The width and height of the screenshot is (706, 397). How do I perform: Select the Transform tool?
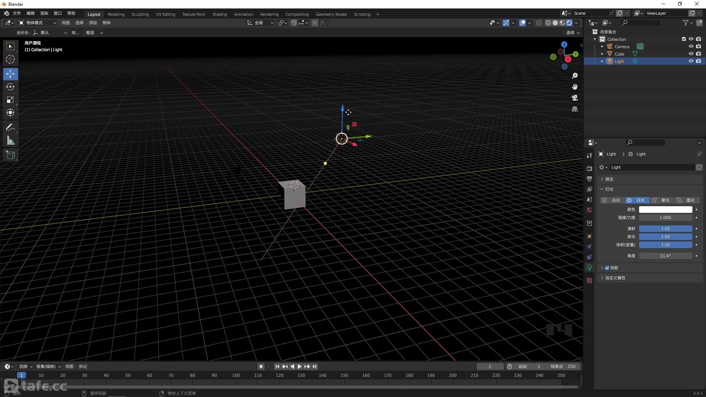tap(10, 112)
